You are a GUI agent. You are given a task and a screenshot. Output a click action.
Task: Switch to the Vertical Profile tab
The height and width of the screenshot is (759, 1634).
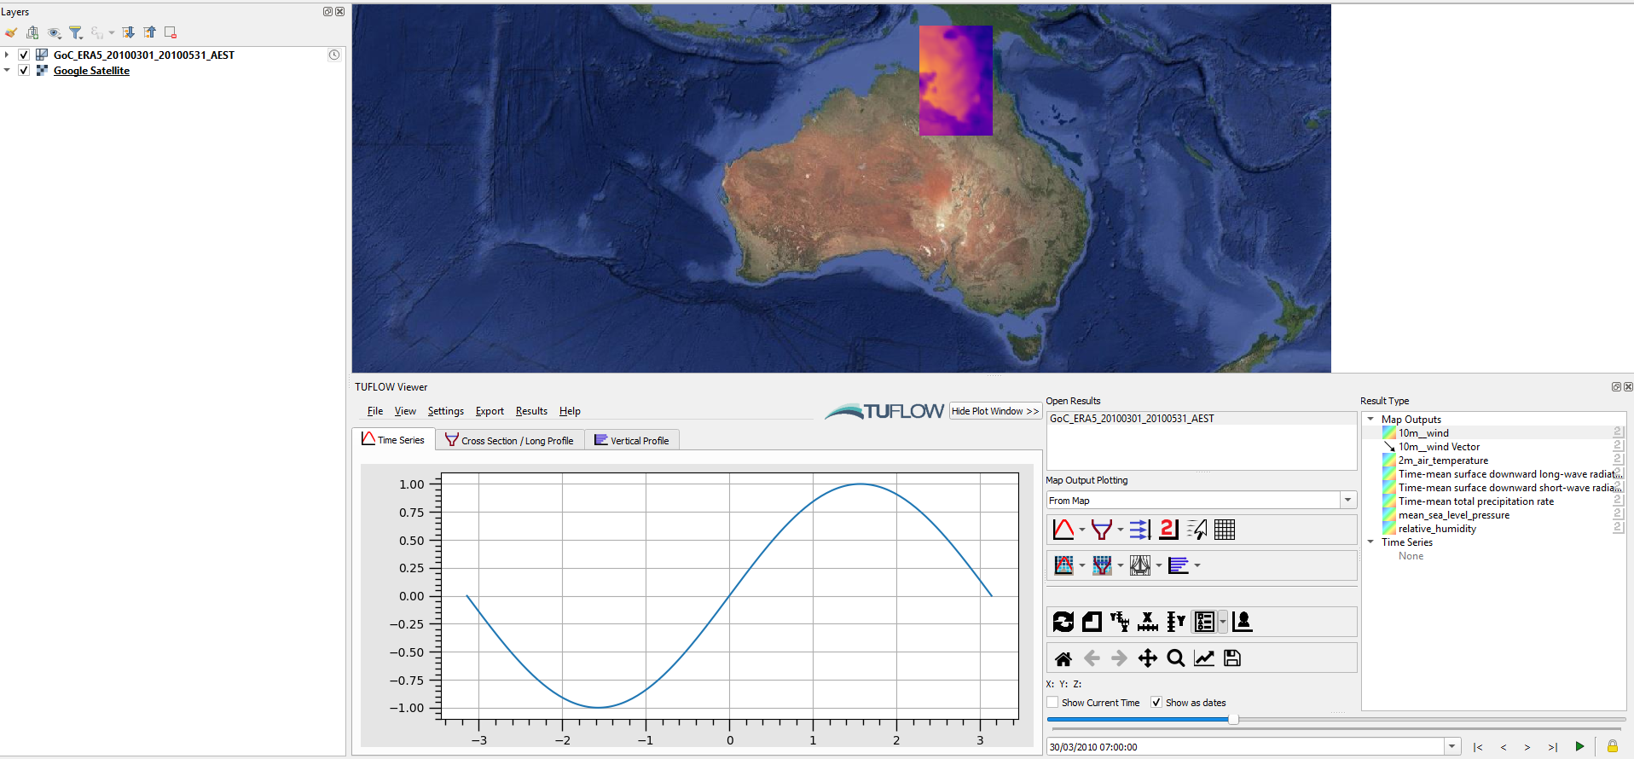click(631, 440)
